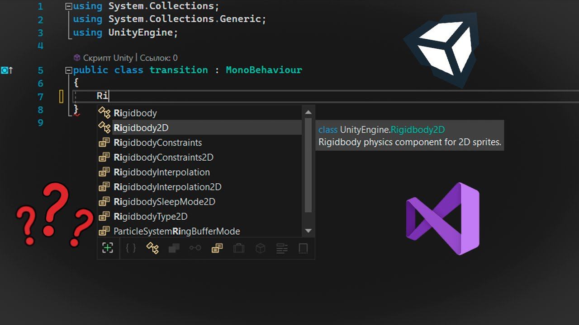This screenshot has width=579, height=325.
Task: Toggle the structures filter with overlapping squares
Action: 174,248
